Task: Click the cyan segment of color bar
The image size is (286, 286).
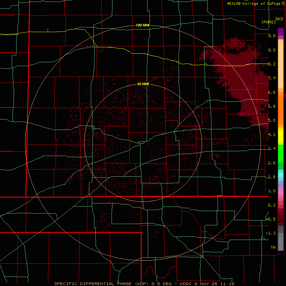Action: [x=281, y=175]
